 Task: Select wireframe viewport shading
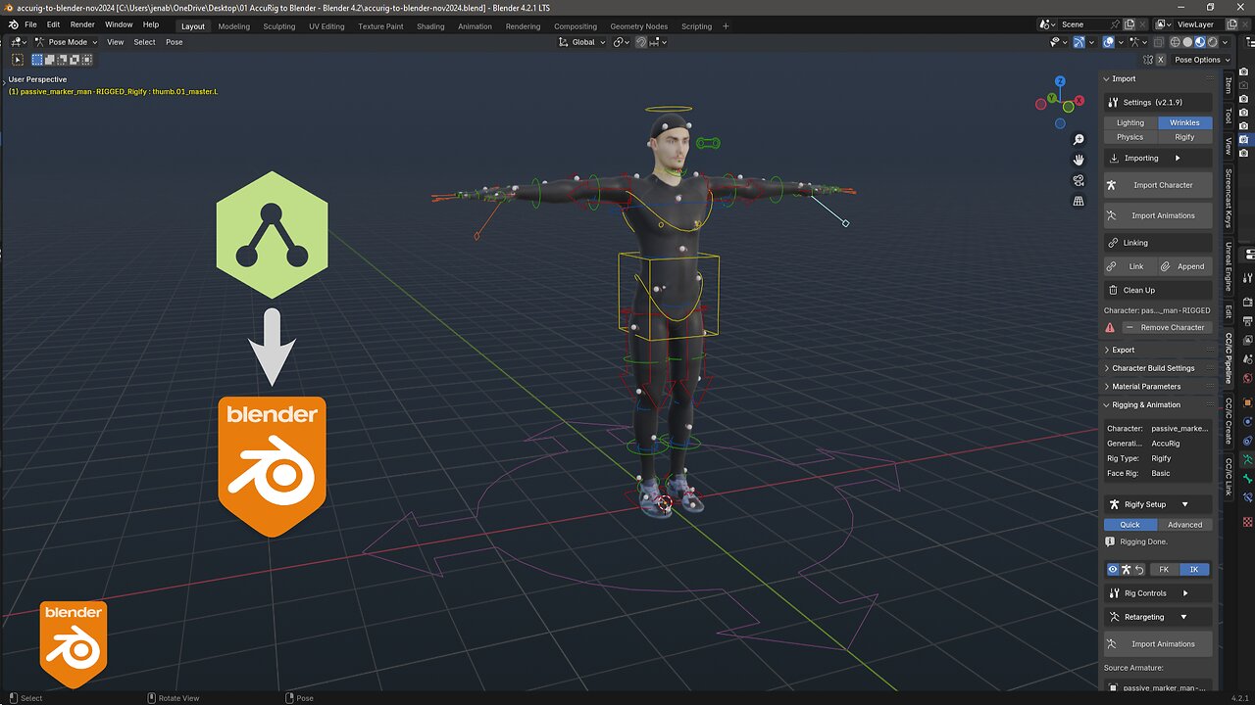tap(1176, 42)
